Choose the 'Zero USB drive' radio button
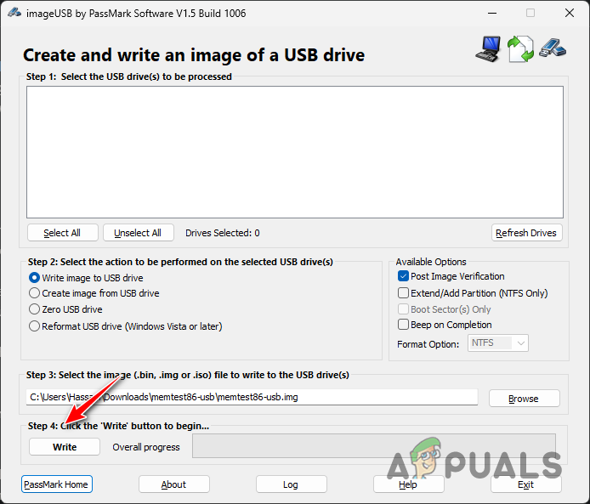Image resolution: width=590 pixels, height=504 pixels. click(x=34, y=309)
